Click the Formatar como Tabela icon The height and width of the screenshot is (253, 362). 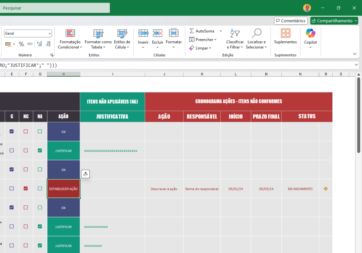tap(98, 34)
